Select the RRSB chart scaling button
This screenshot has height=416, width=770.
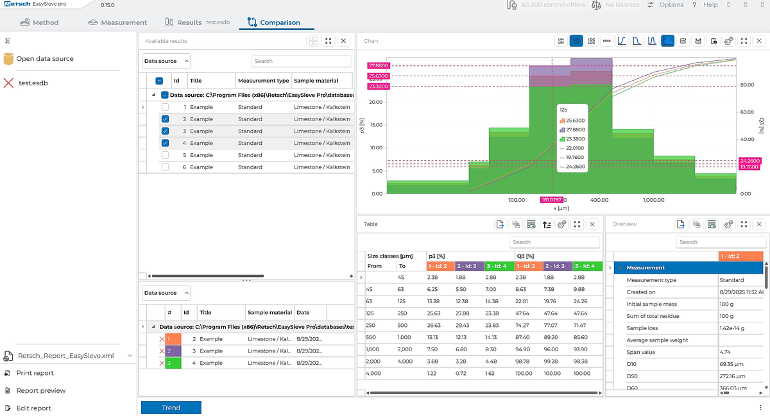606,41
